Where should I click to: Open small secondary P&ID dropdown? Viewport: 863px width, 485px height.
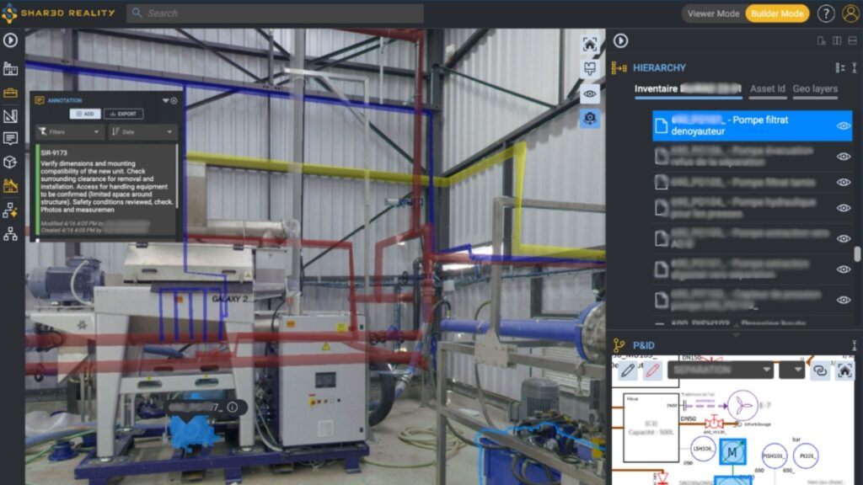(x=792, y=370)
